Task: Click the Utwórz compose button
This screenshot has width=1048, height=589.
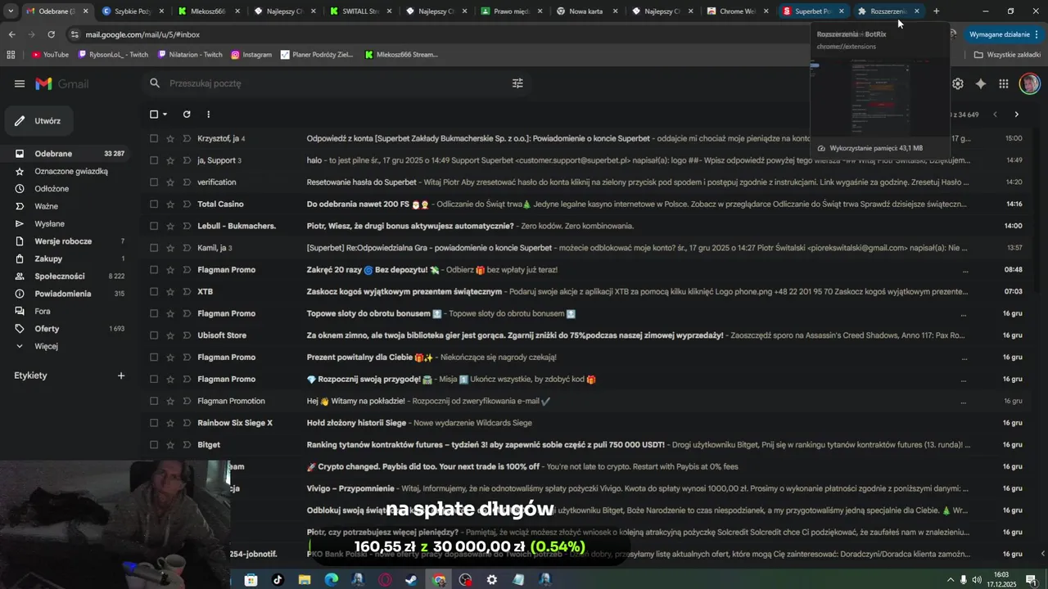Action: click(x=39, y=121)
